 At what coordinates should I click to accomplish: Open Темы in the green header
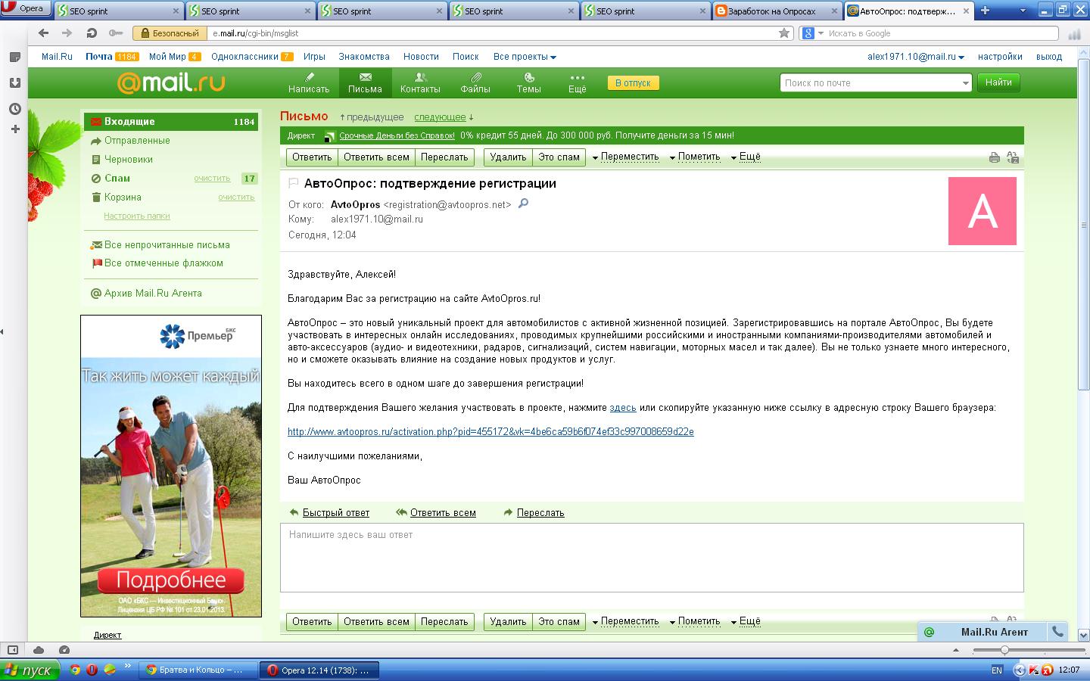click(x=528, y=82)
